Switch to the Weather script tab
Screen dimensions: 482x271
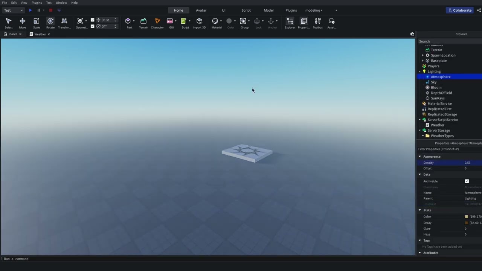coord(40,34)
